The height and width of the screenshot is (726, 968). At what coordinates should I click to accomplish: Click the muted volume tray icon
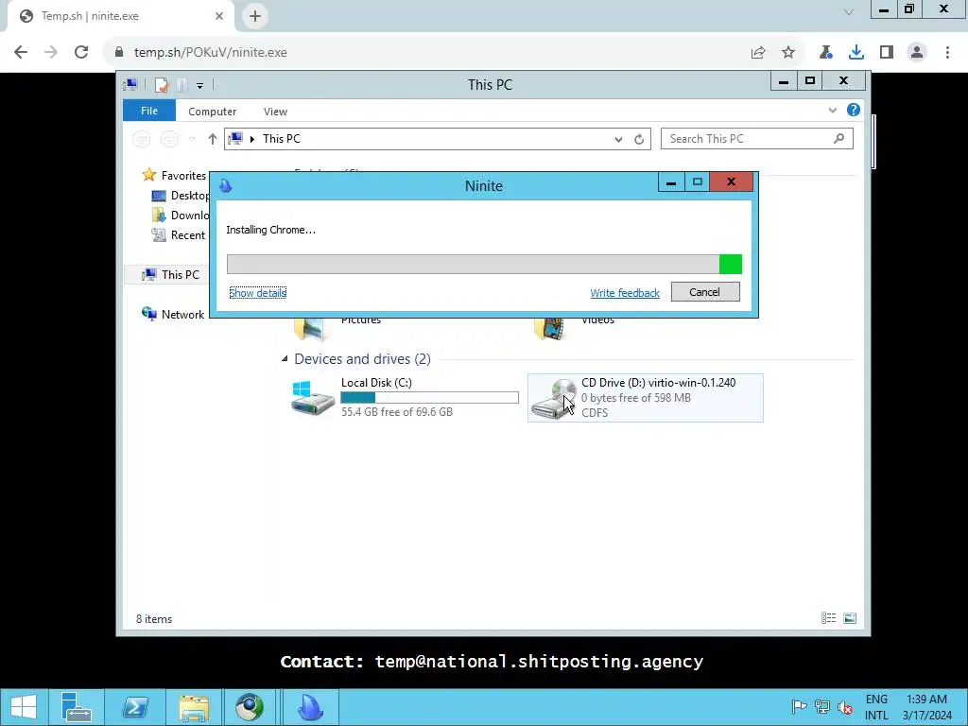coord(844,707)
